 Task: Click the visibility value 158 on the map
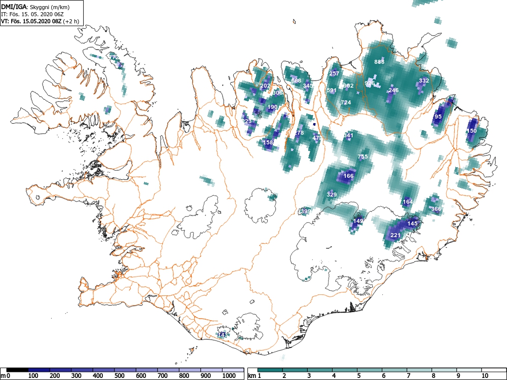[268, 142]
